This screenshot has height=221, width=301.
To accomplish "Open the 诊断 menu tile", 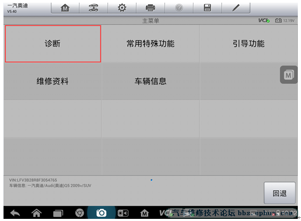I will tap(53, 44).
